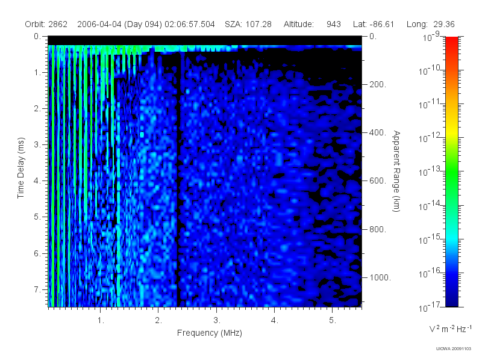
Task: Click the 'Apparent Range (km)' axis label
Action: coord(396,171)
